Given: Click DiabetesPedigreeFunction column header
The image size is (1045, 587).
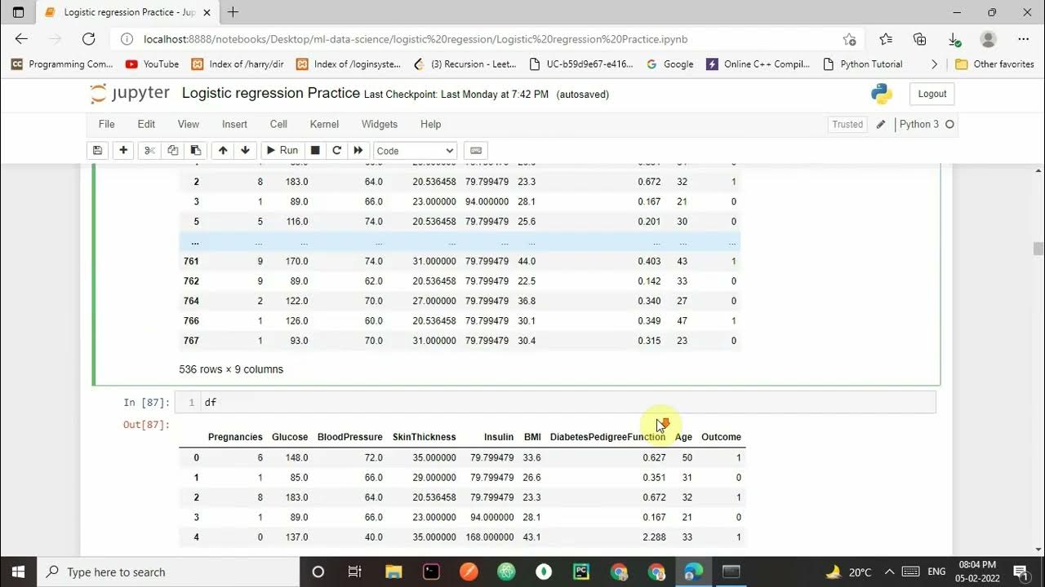Looking at the screenshot, I should coord(607,437).
